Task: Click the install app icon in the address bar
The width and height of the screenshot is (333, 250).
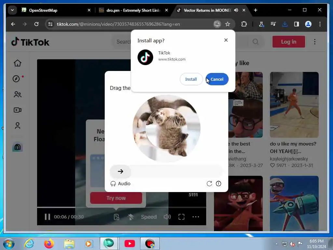Action: (x=217, y=24)
